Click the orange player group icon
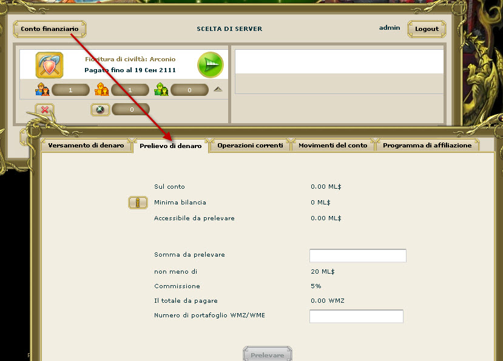Screen dimensions: 503x361 coord(102,90)
